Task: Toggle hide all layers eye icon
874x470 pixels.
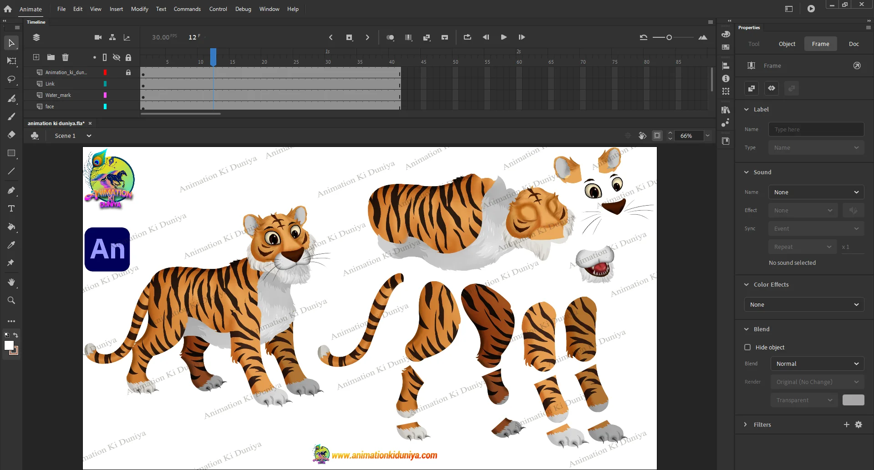Action: (117, 57)
